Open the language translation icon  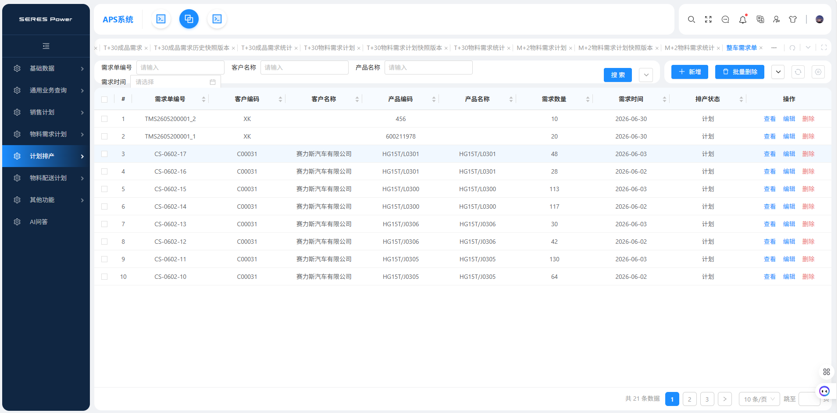pos(760,19)
